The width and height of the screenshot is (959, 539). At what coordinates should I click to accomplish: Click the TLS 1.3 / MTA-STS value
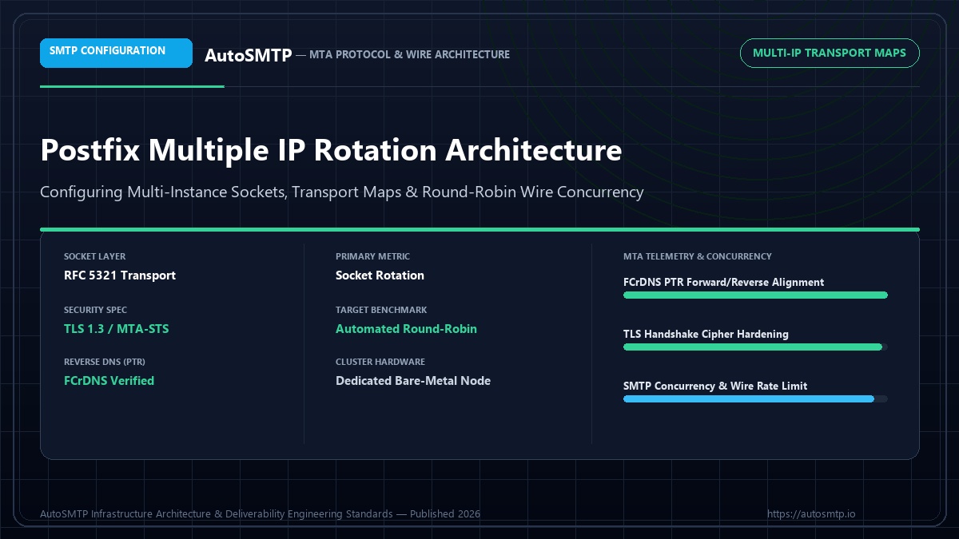[117, 329]
